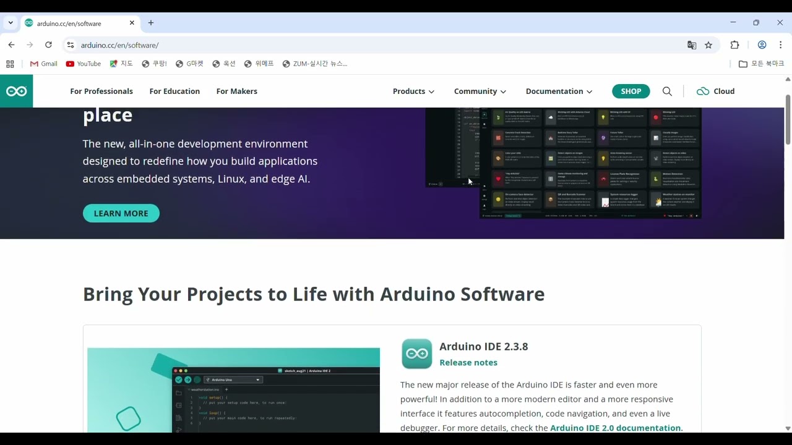Viewport: 792px width, 445px height.
Task: Click the site information icon in address bar
Action: click(71, 45)
